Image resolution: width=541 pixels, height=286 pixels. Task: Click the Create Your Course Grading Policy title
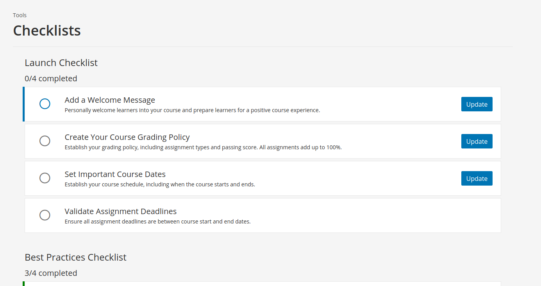coord(127,137)
